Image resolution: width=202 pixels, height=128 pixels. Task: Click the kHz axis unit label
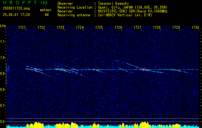(x=3, y=26)
